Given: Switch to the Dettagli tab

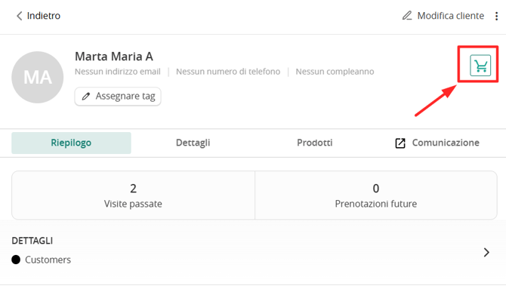Looking at the screenshot, I should pyautogui.click(x=193, y=143).
